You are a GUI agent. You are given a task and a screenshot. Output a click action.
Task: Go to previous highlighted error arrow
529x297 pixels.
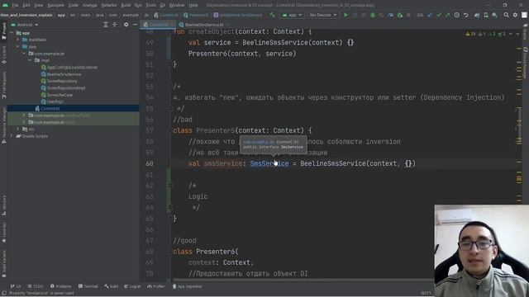click(511, 34)
